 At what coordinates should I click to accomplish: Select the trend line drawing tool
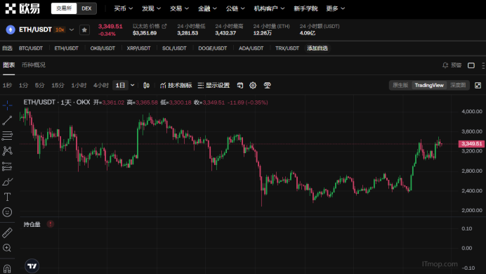pos(8,121)
